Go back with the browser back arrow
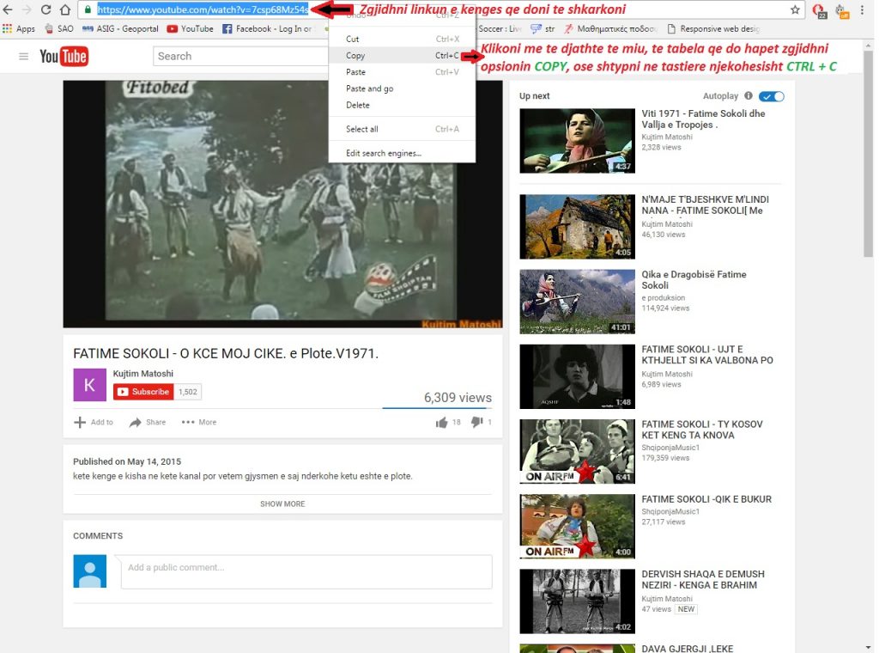 click(x=8, y=9)
